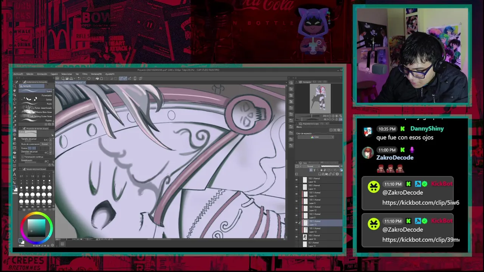Delete sub tool with trash icon

(53, 124)
